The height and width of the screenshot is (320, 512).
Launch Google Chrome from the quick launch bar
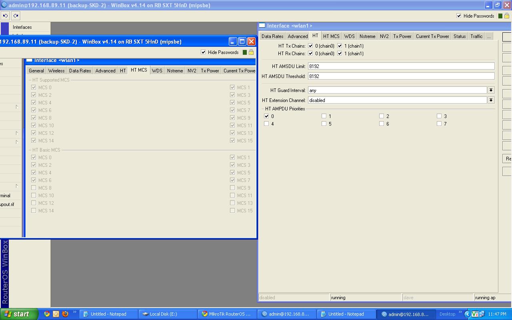[47, 314]
